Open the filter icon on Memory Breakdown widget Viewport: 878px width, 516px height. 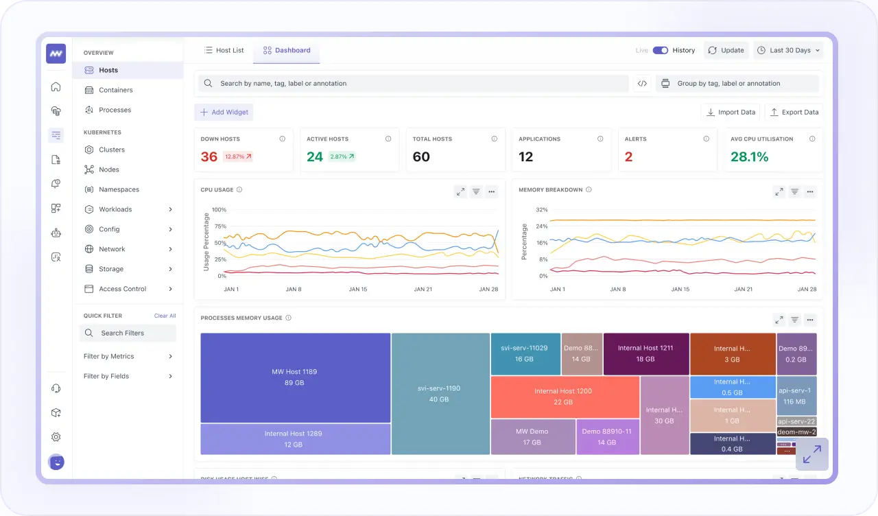coord(794,191)
